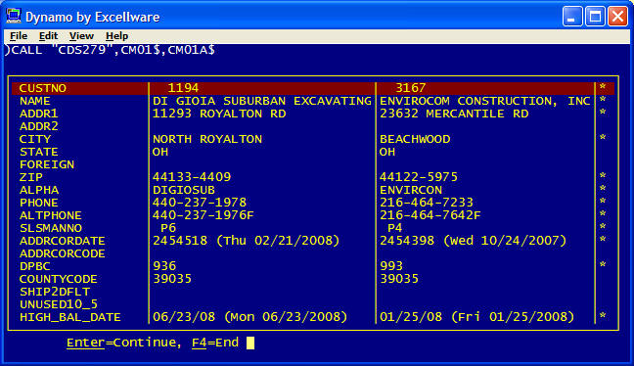Open the Edit menu
This screenshot has width=634, height=366.
coord(48,36)
